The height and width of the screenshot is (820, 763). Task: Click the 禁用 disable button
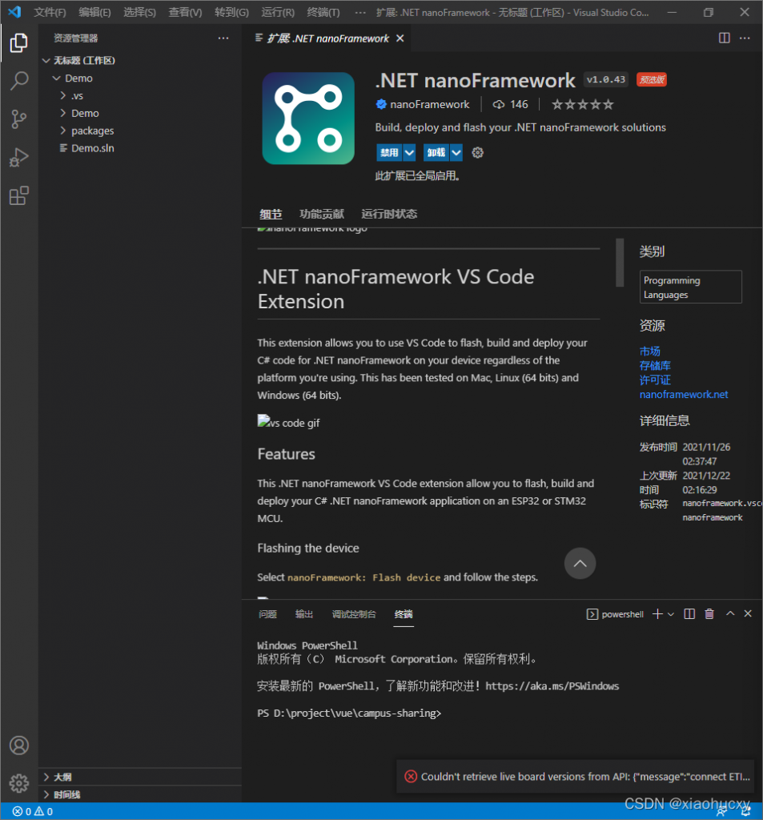(390, 153)
